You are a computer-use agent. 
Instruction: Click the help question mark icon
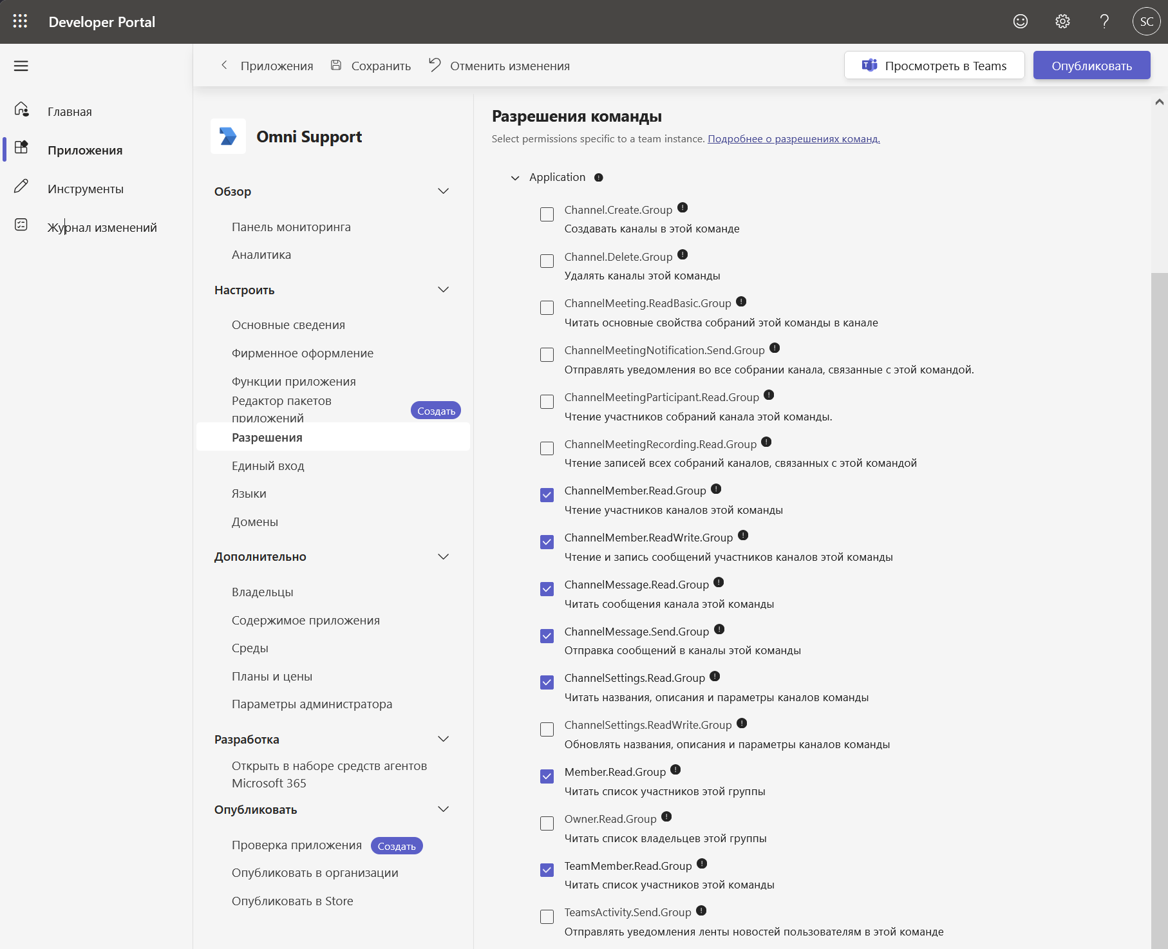(1104, 21)
